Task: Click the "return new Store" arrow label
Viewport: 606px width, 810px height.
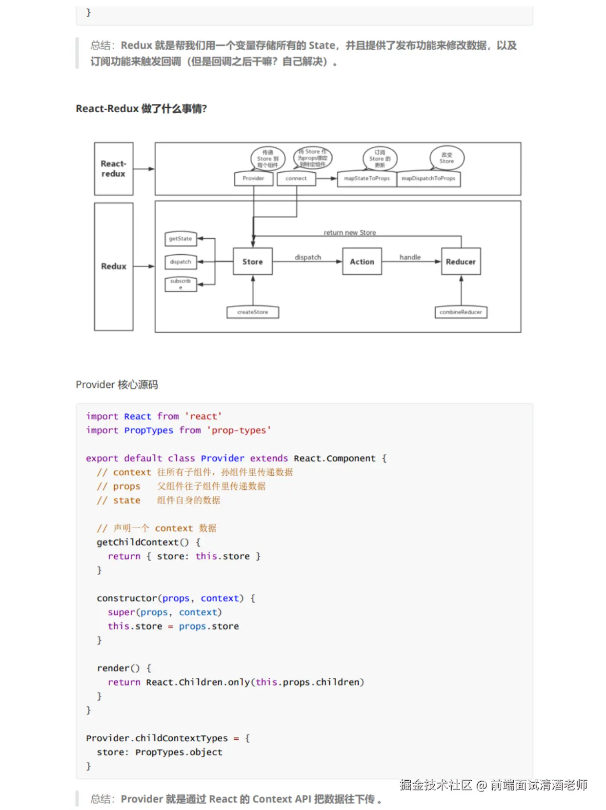Action: 350,232
